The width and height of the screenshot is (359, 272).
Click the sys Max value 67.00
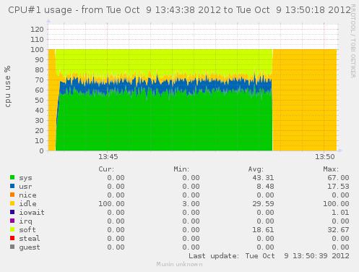(x=338, y=178)
